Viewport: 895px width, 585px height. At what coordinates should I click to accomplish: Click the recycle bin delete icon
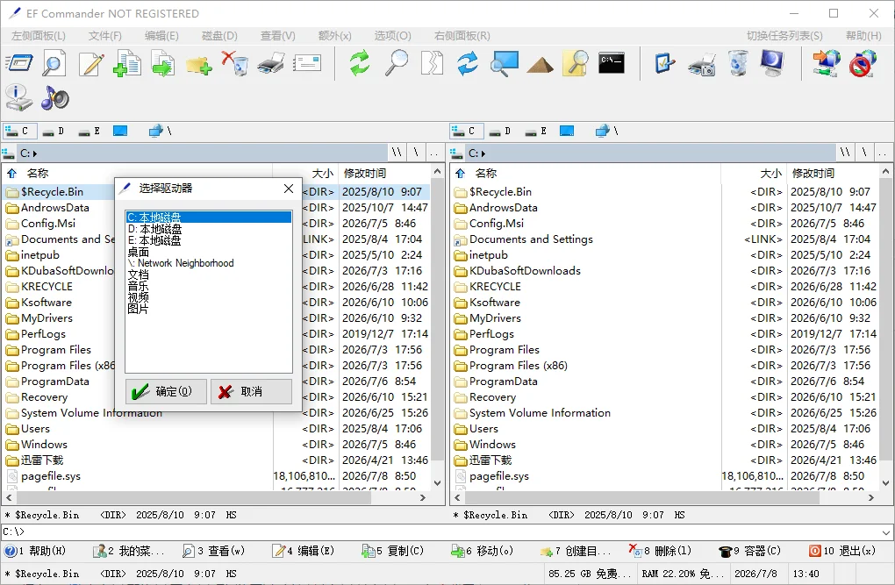tap(234, 63)
